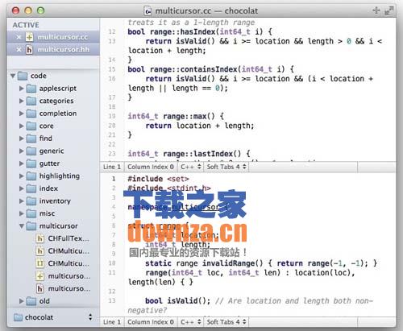Open Soft Tabs 4 dropdown in bottom editor

226,322
